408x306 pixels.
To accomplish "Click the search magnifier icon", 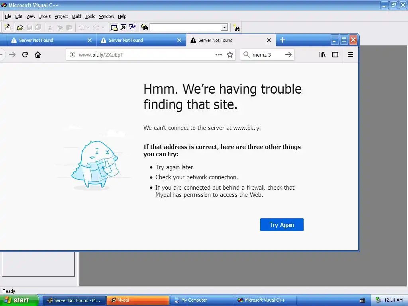I will [x=246, y=54].
